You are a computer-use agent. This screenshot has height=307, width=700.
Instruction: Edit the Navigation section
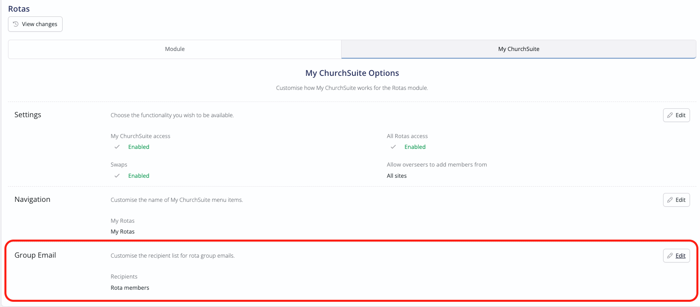[676, 200]
